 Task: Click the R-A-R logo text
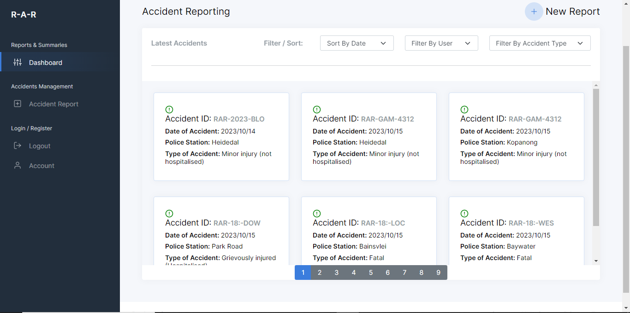pyautogui.click(x=24, y=15)
